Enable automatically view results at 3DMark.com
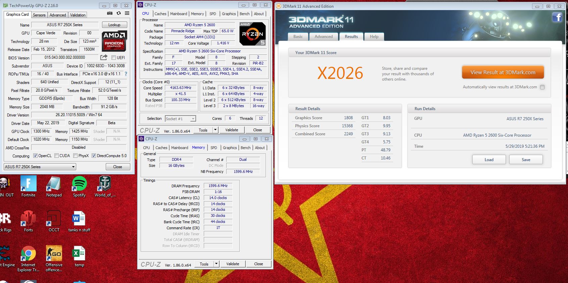 pyautogui.click(x=542, y=87)
